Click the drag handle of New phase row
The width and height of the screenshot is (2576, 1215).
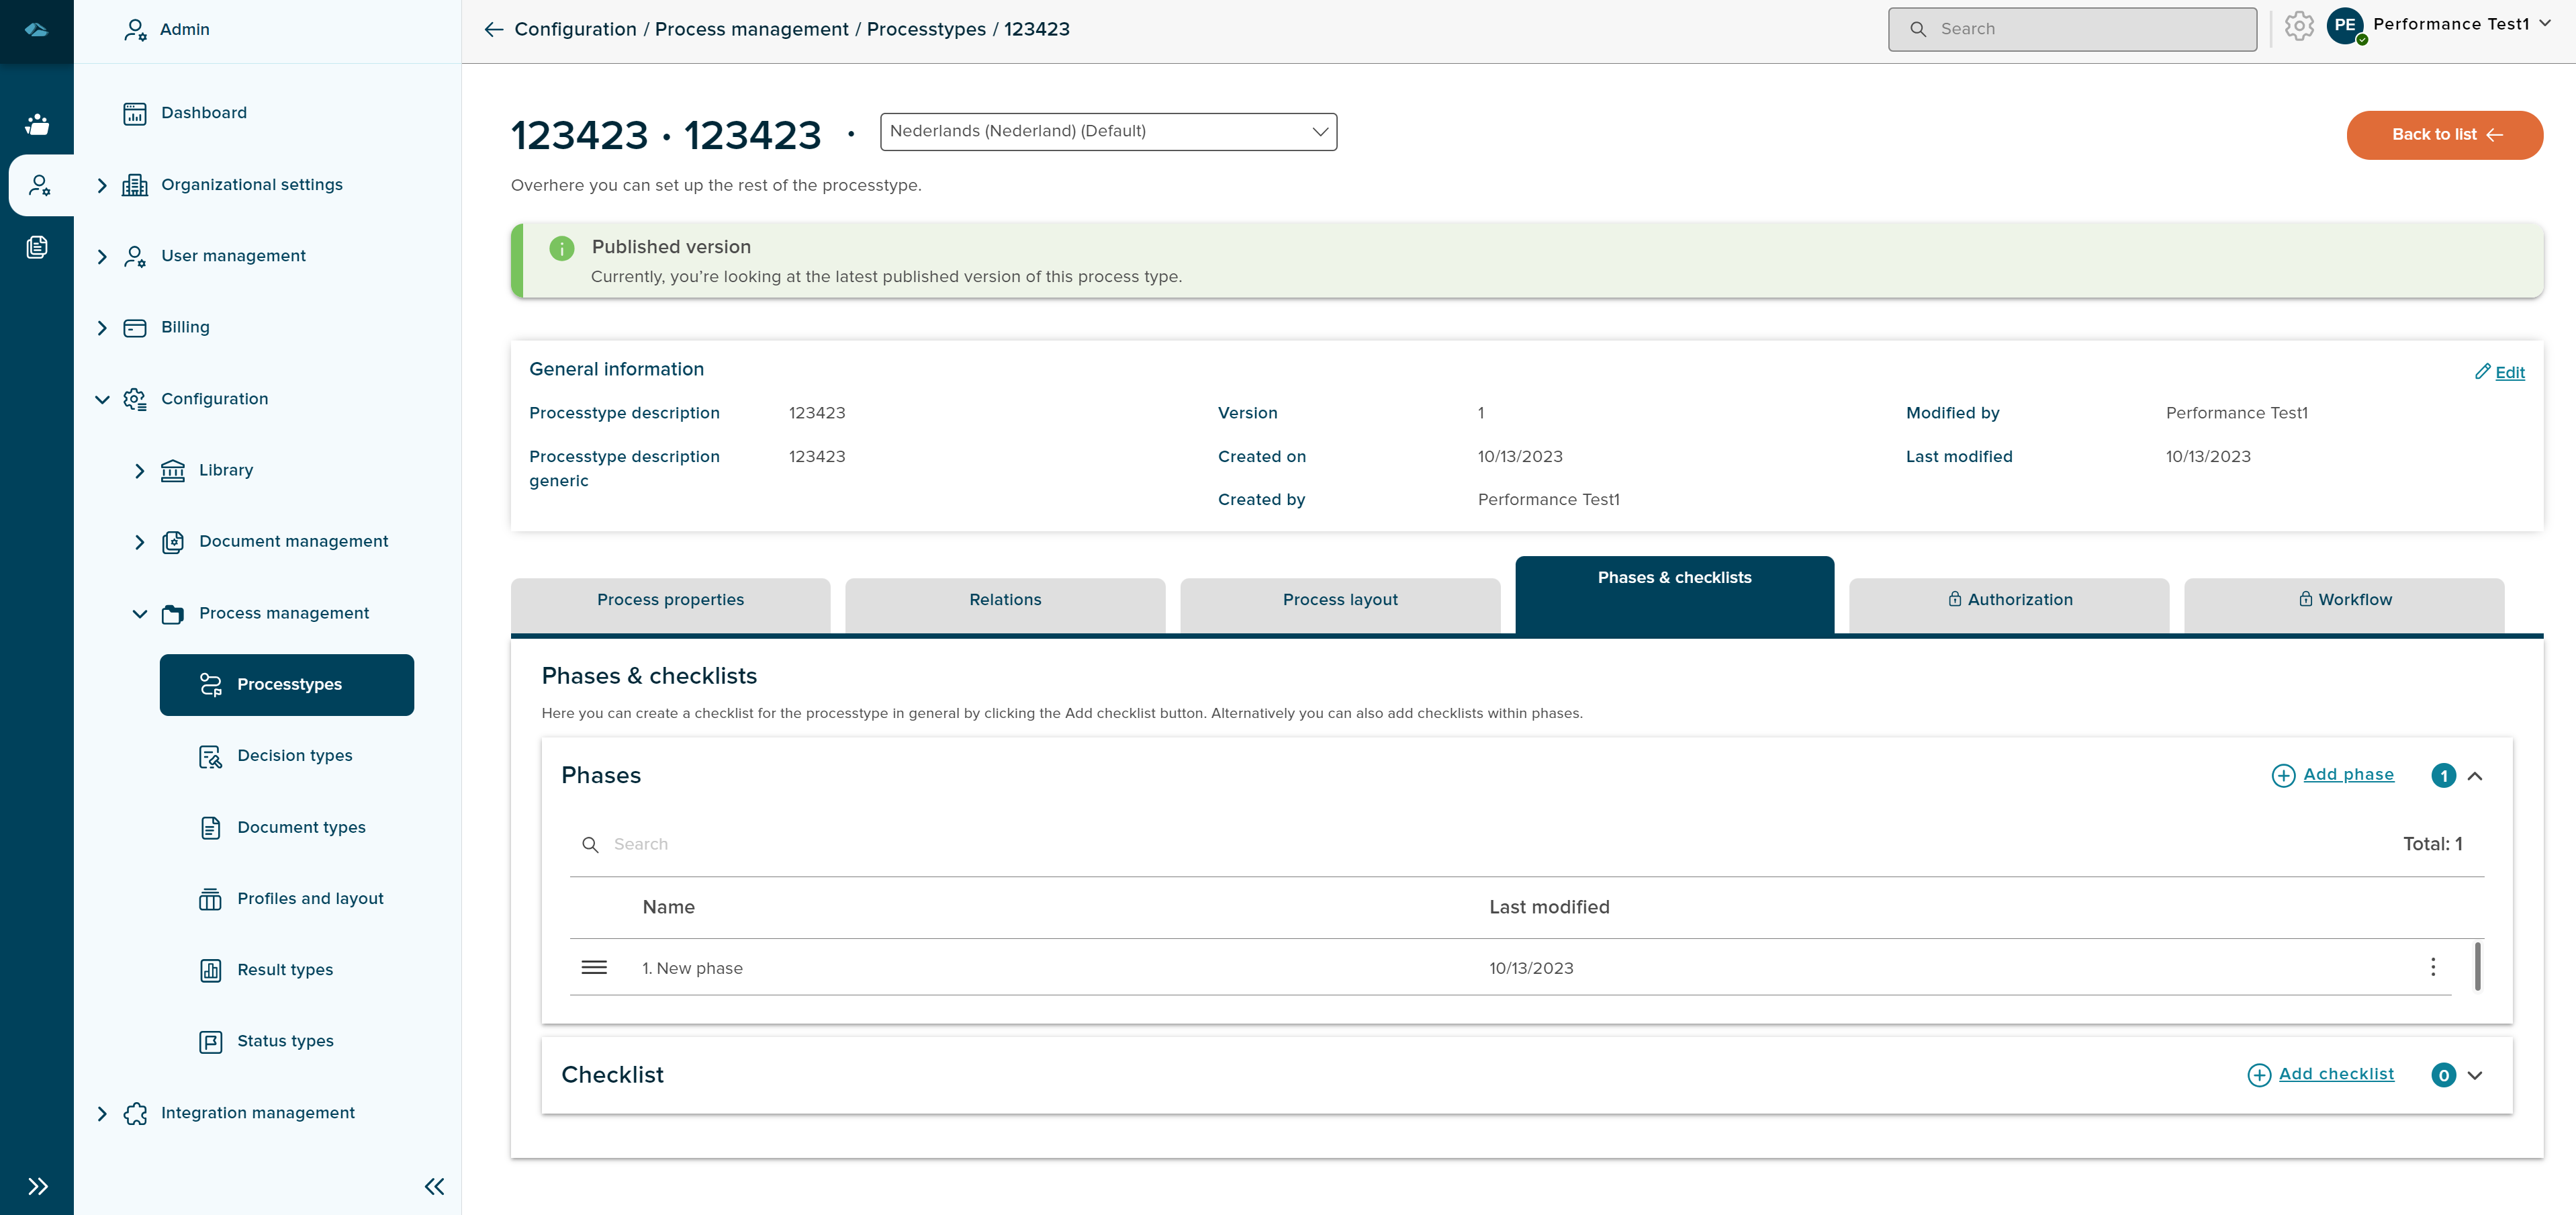pos(594,967)
